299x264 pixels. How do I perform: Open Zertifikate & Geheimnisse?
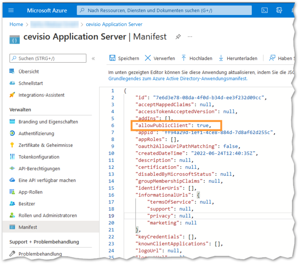click(45, 145)
